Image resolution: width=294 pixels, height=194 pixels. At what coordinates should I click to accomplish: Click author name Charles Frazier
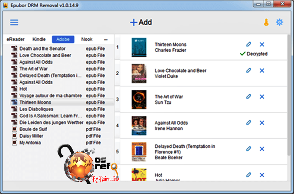click(171, 50)
